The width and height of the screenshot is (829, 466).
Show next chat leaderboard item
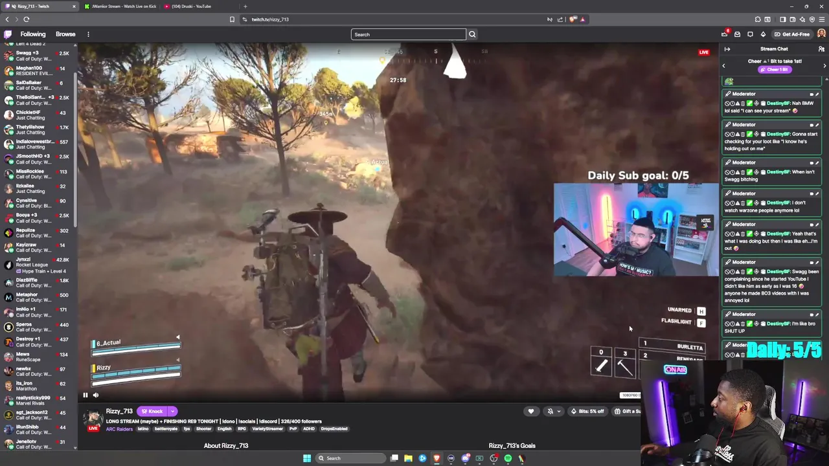(x=824, y=65)
